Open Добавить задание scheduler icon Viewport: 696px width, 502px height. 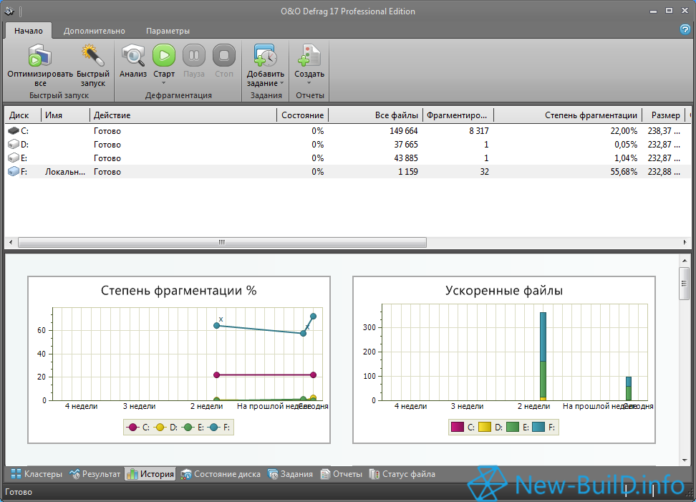(x=266, y=56)
